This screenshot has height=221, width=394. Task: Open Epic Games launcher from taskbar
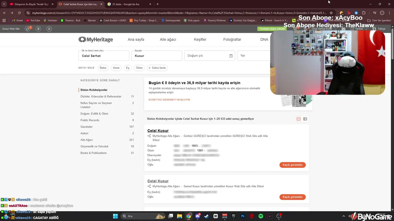[x=234, y=216]
